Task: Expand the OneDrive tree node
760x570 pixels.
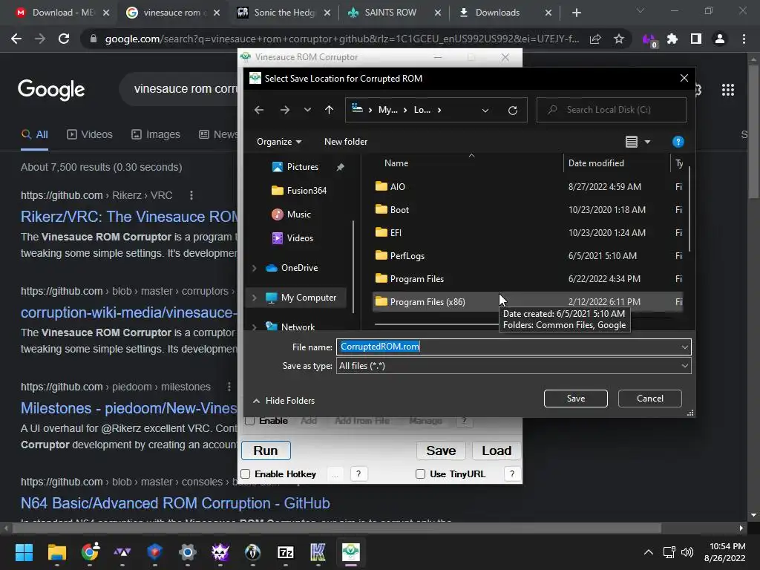Action: (254, 267)
